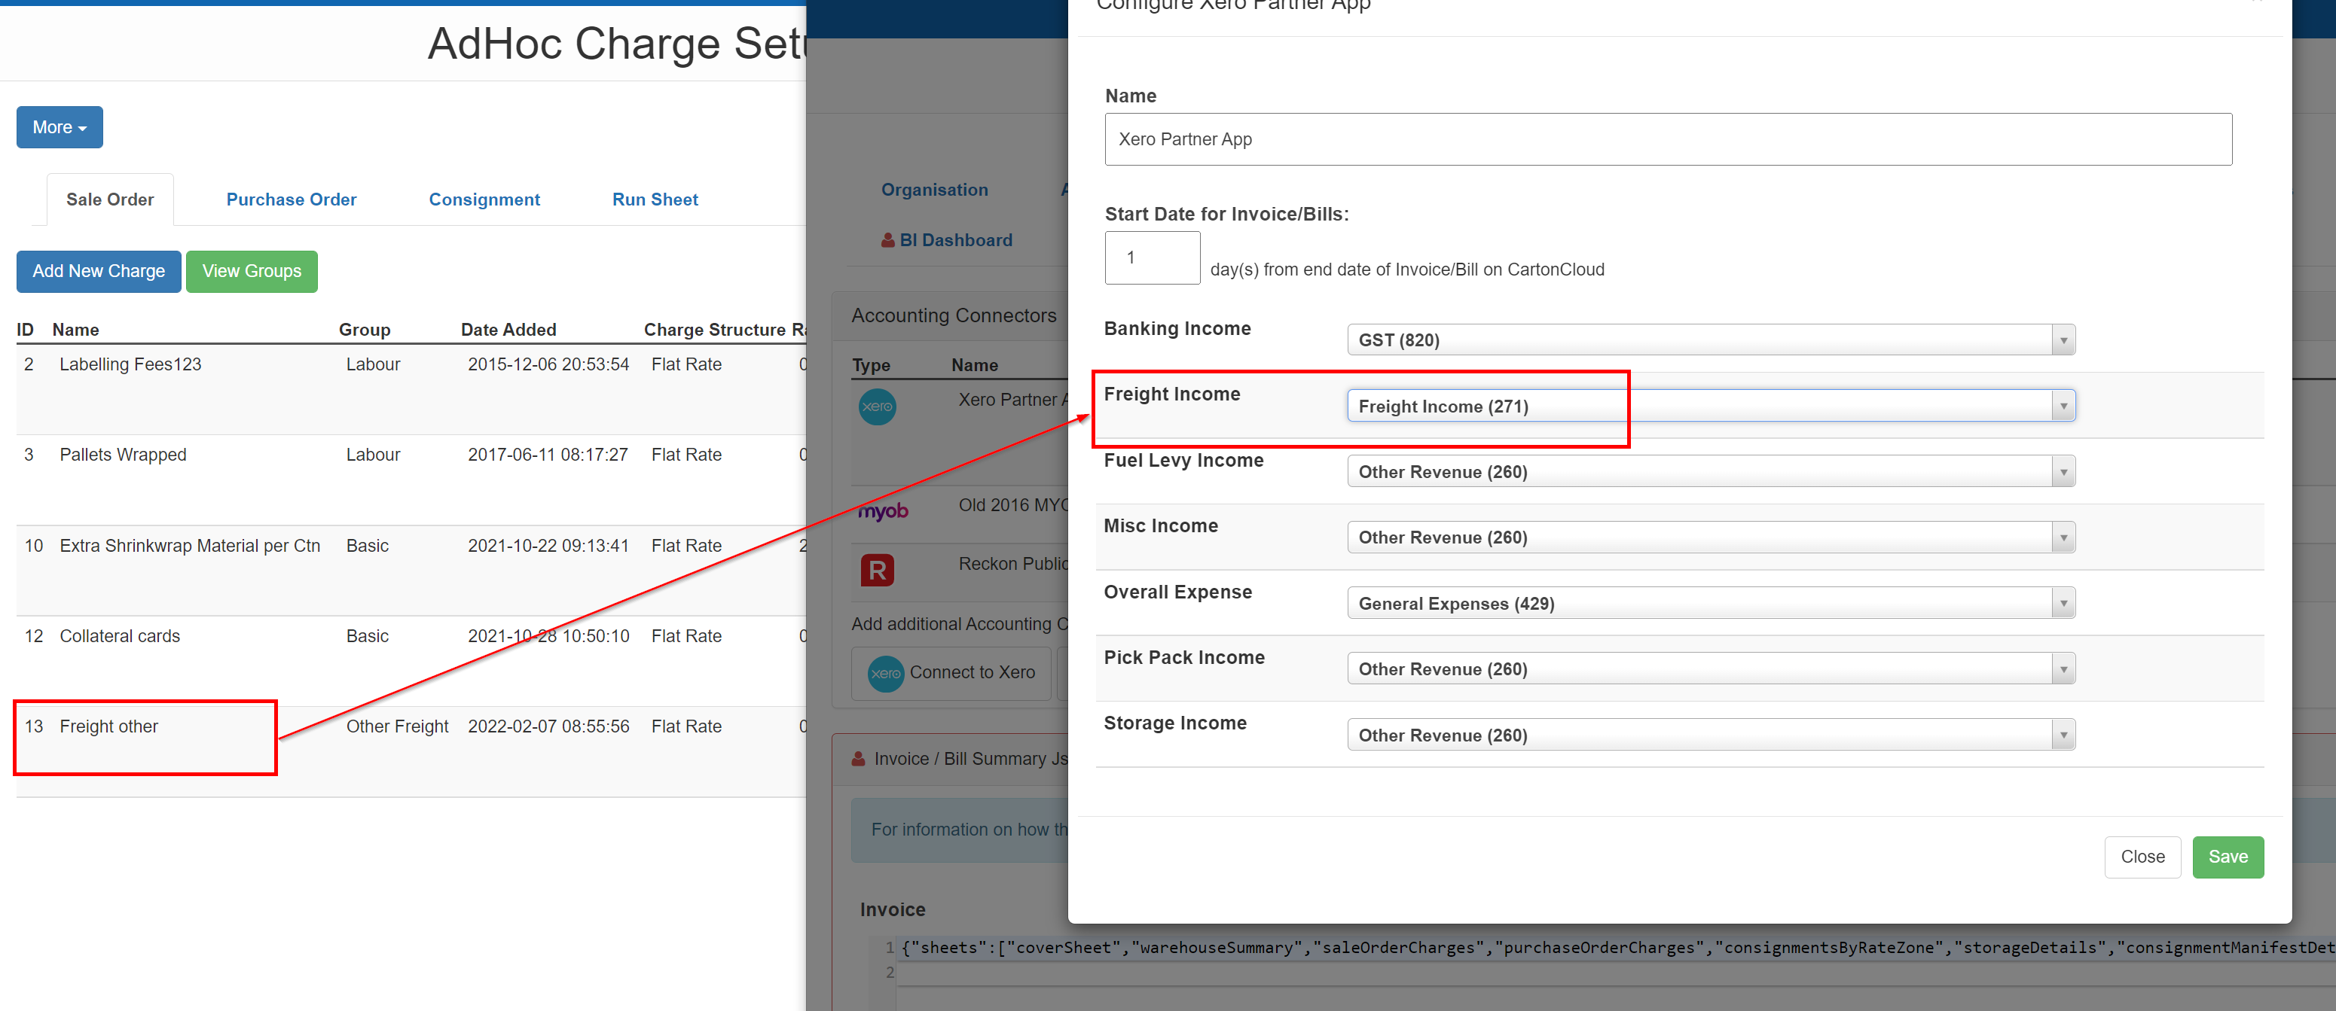
Task: Click the Add New Charge button
Action: (98, 272)
